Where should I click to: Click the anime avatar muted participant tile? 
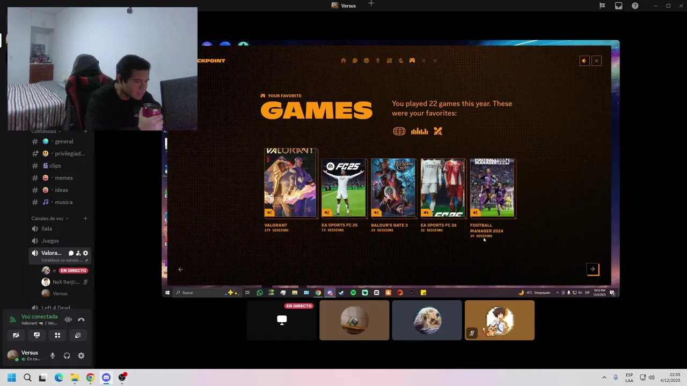pyautogui.click(x=500, y=320)
